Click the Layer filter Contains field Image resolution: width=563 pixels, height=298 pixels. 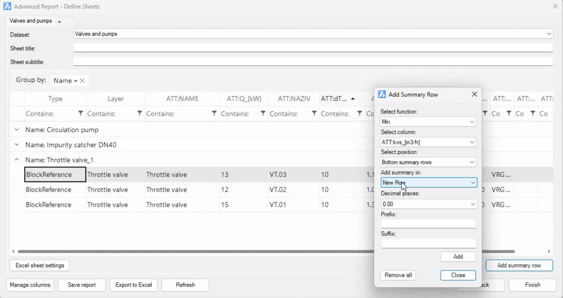click(111, 114)
